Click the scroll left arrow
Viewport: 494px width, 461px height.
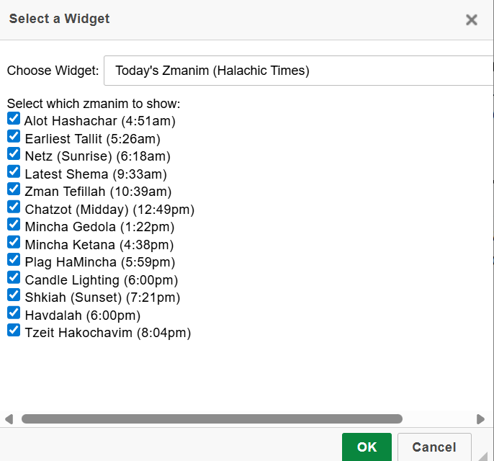pyautogui.click(x=9, y=419)
